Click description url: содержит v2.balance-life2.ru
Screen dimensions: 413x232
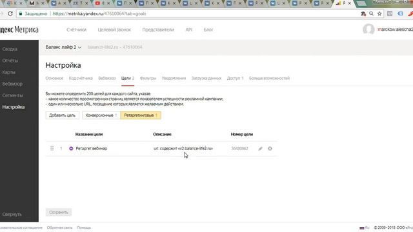183,149
